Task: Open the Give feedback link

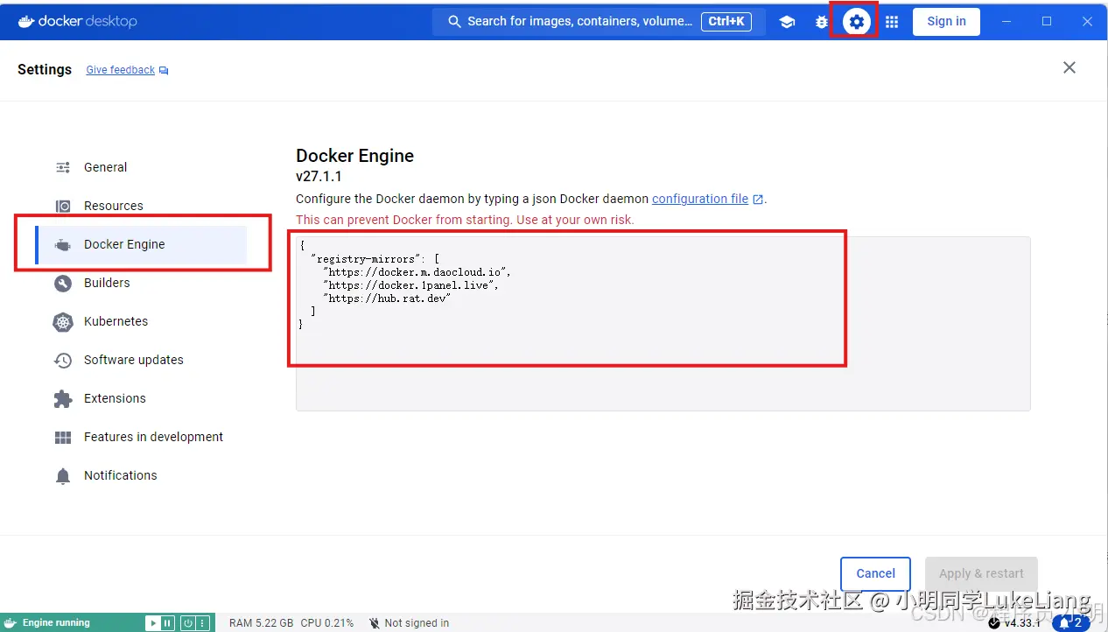Action: [x=120, y=70]
